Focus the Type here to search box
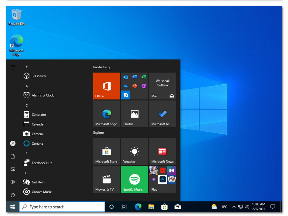 62,207
